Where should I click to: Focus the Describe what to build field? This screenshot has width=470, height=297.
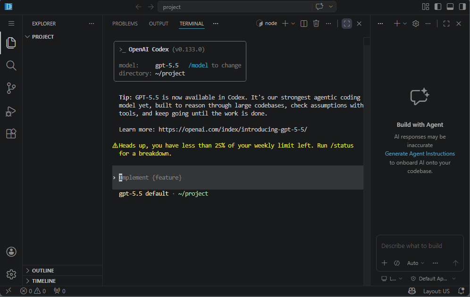point(420,246)
